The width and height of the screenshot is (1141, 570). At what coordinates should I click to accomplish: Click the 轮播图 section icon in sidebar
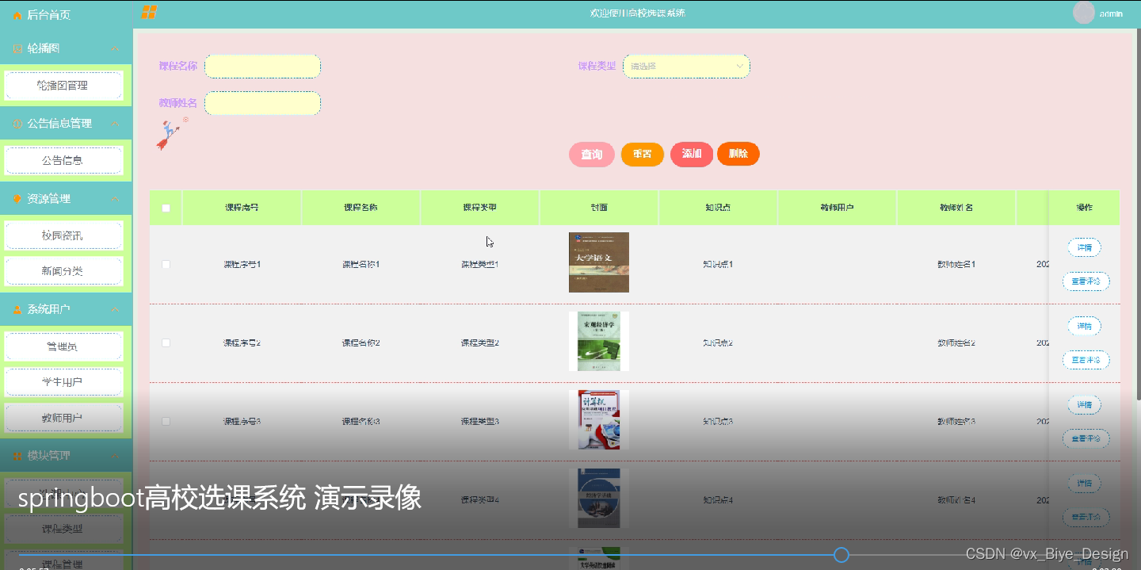click(x=17, y=48)
